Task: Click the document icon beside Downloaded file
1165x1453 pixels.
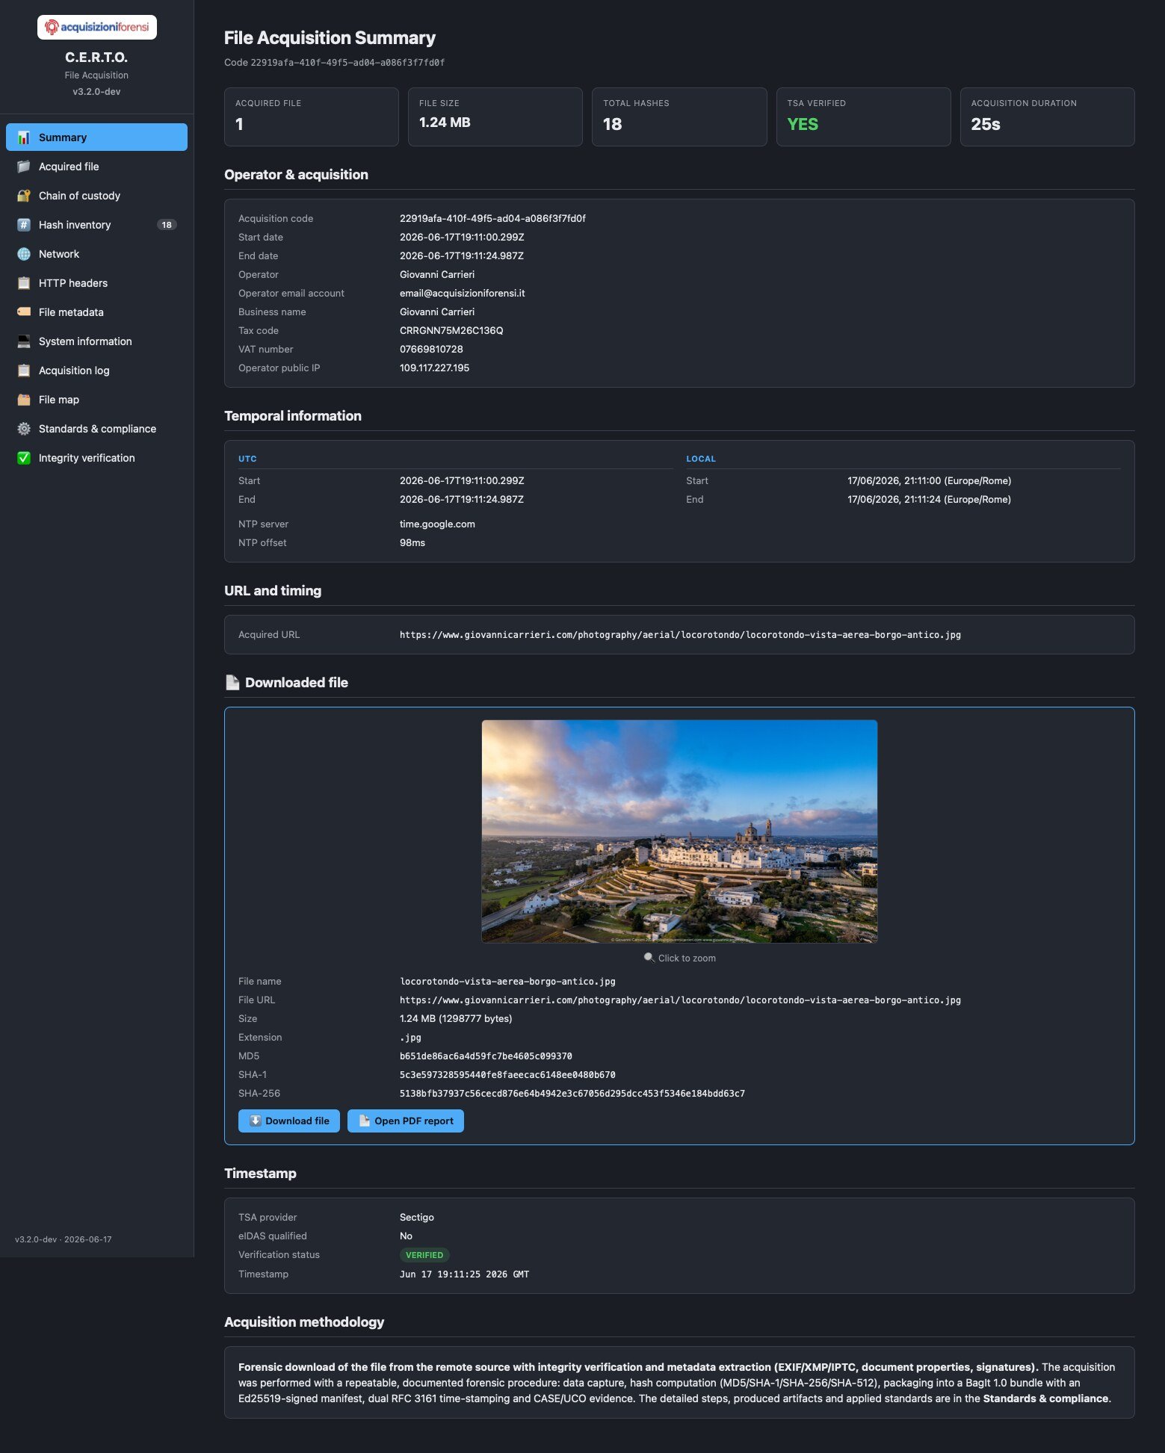Action: pos(232,682)
